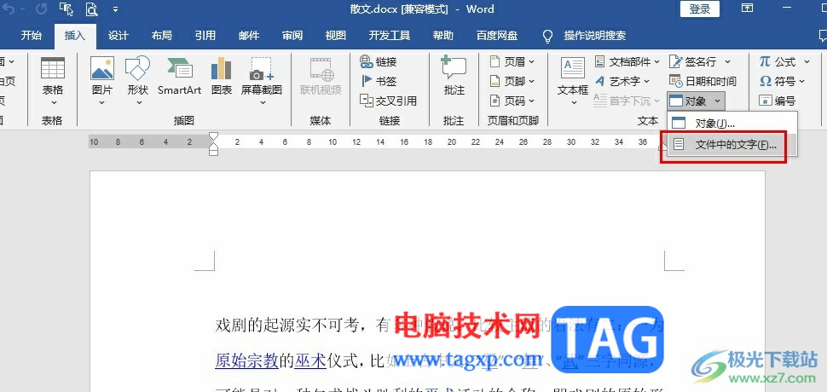Open the customize quick access toolbar arrow
Viewport: 827px width, 392px height.
coord(115,9)
